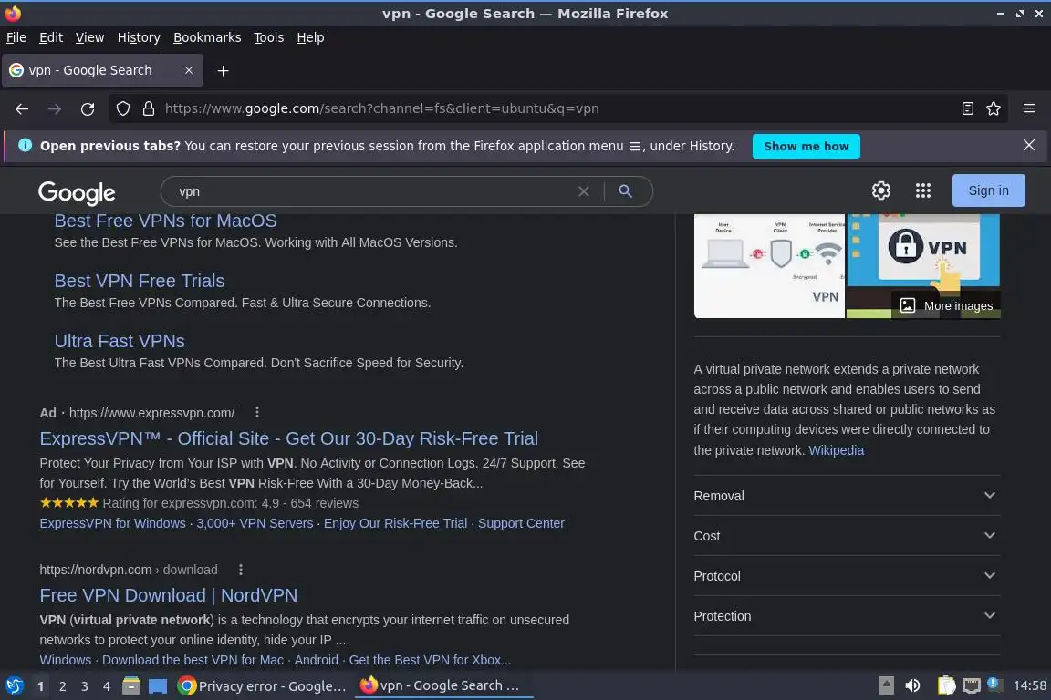Open the History menu
This screenshot has height=700, width=1051.
coord(139,37)
